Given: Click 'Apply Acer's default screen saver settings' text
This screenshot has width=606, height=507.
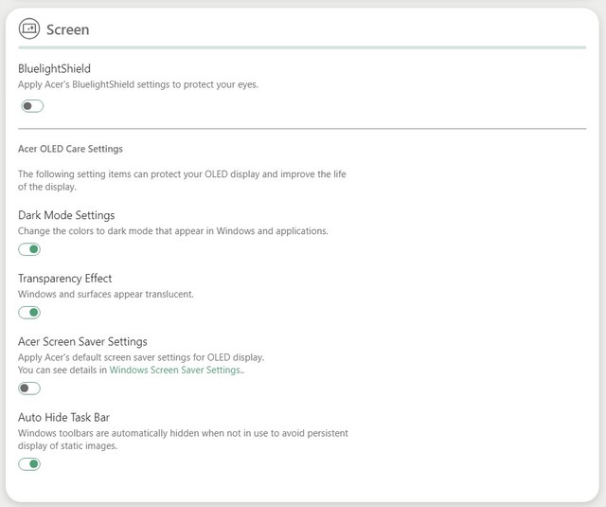Looking at the screenshot, I should (x=141, y=357).
